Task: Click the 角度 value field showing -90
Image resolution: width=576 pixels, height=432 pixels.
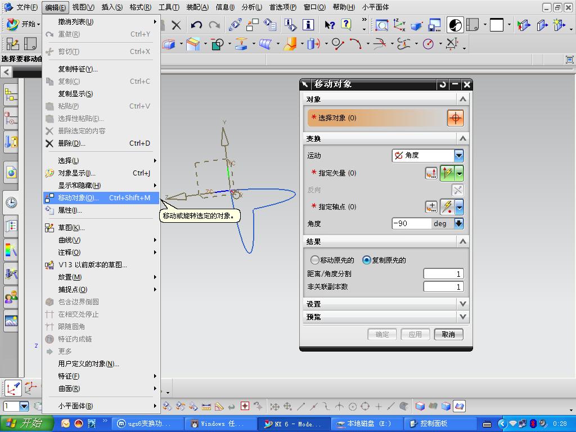Action: [411, 223]
